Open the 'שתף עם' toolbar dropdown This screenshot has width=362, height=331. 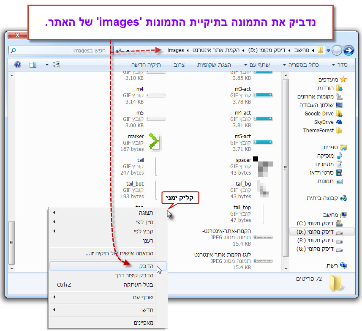(x=257, y=65)
